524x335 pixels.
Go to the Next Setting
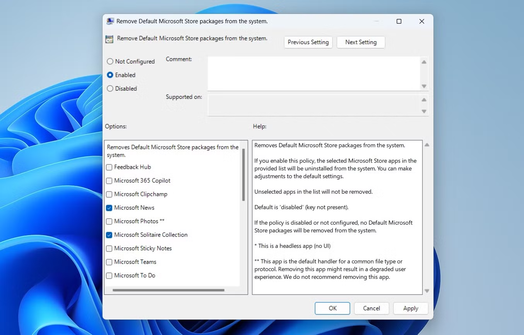pyautogui.click(x=361, y=42)
